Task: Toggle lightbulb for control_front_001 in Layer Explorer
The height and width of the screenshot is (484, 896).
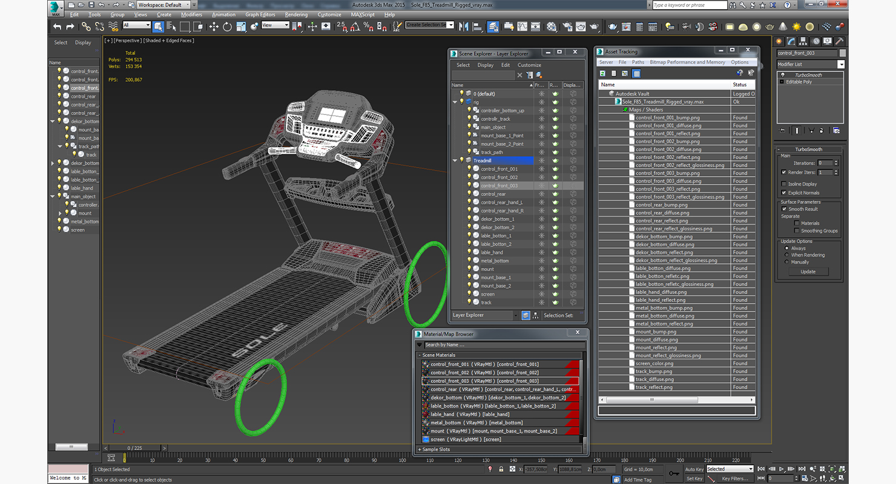Action: pyautogui.click(x=469, y=169)
